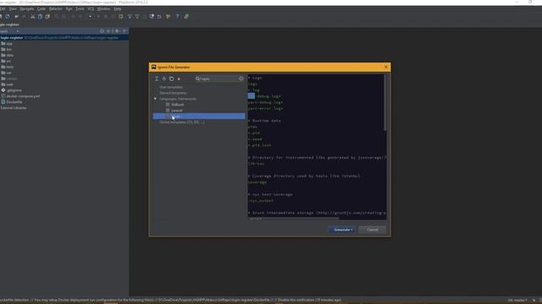
Task: Click the Dockerfile detection notification in status bar
Action: coord(171,301)
